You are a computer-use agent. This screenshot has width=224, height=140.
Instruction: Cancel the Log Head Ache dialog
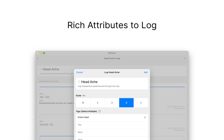(x=79, y=72)
